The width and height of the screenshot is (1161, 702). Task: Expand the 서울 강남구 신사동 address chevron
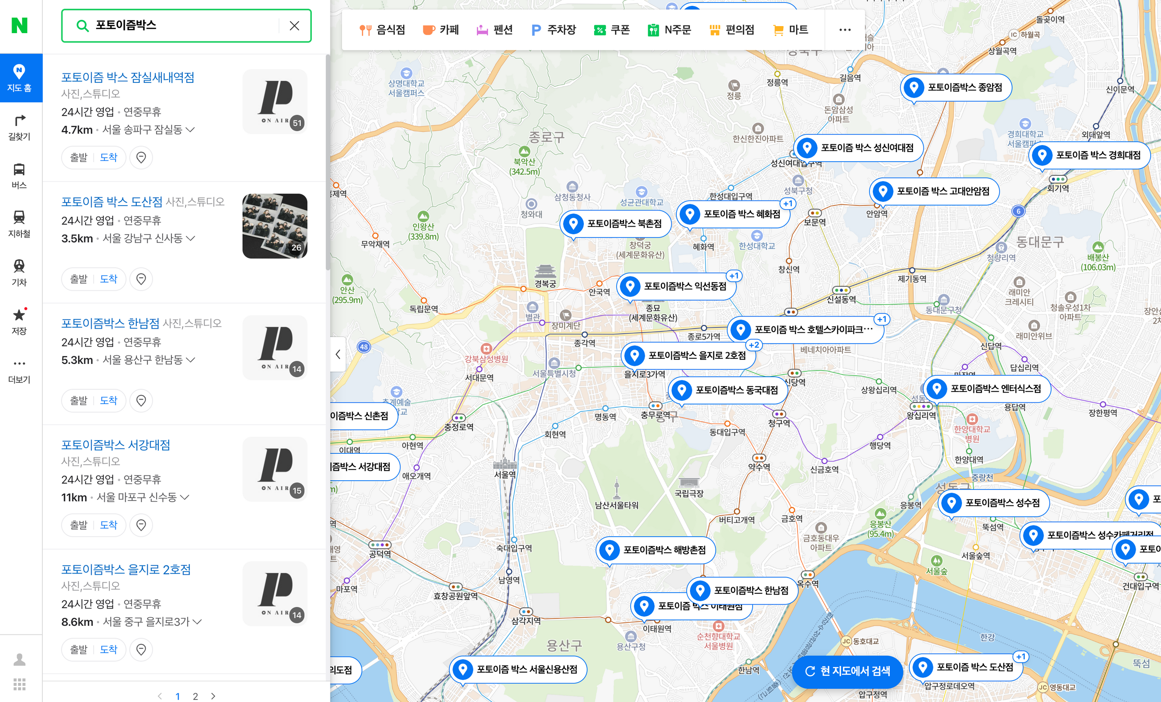[x=191, y=238]
